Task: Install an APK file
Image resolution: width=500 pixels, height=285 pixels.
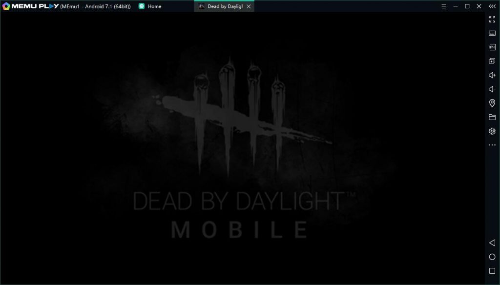Action: point(492,47)
